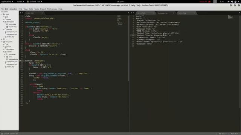Click the status bar panel switcher icon

pyautogui.click(x=2, y=134)
